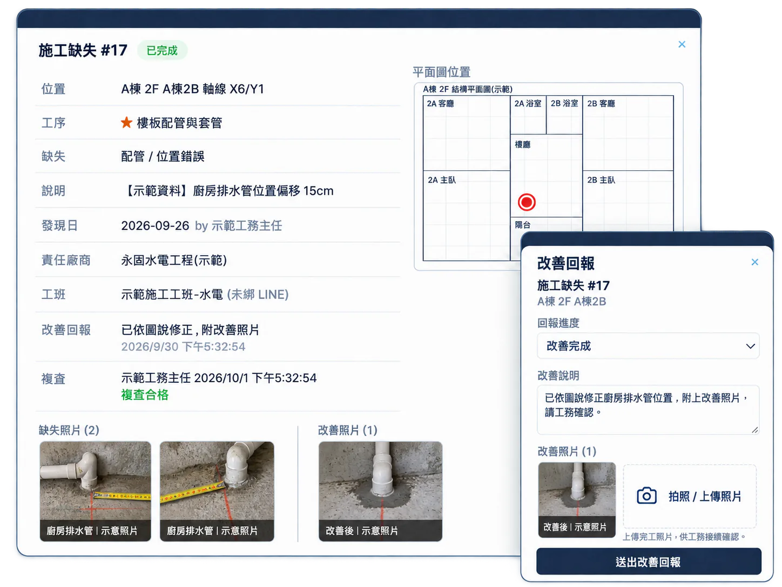This screenshot has width=782, height=587.
Task: Click the 複查合格 result text
Action: 145,395
